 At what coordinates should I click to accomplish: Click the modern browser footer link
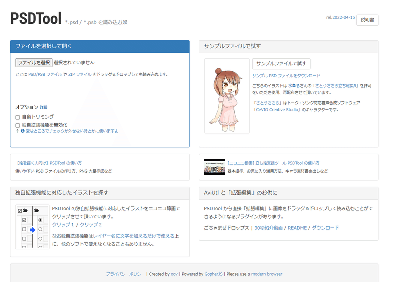[267, 274]
